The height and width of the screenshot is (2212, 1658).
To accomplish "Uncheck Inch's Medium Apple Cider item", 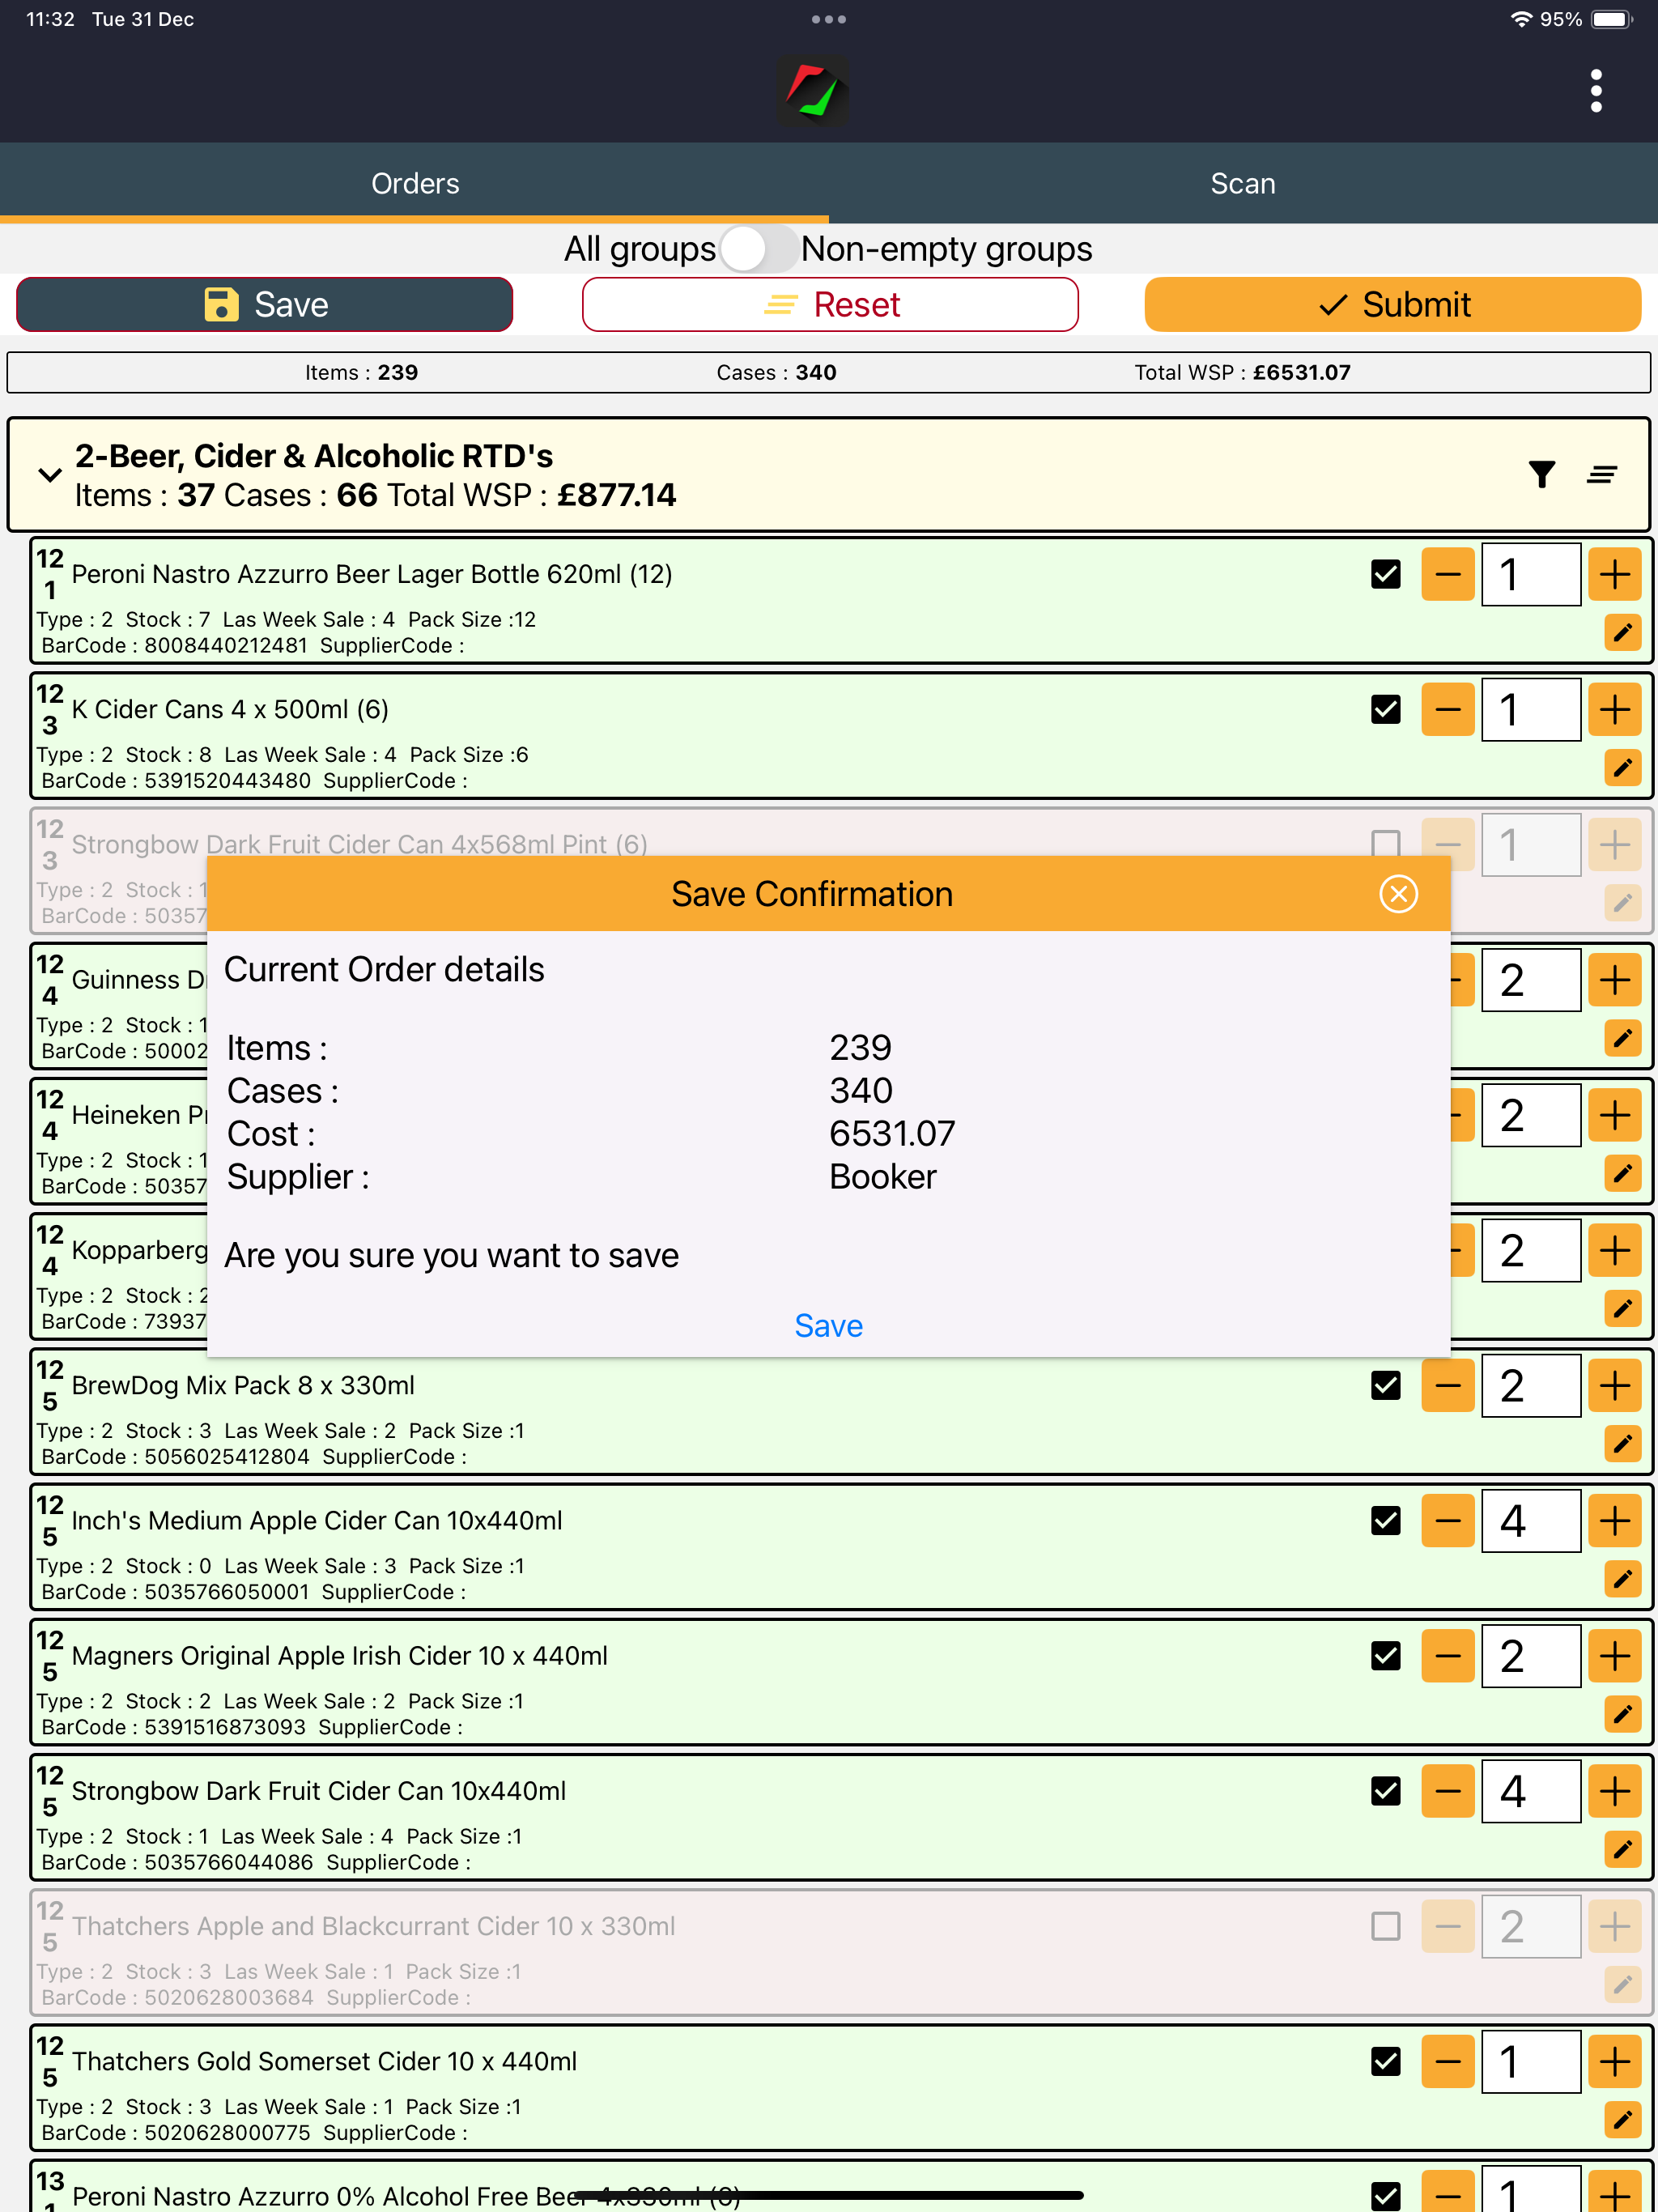I will 1385,1520.
